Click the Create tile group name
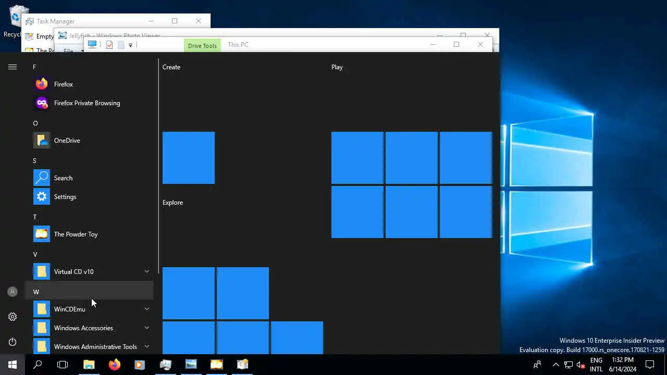 click(x=171, y=67)
